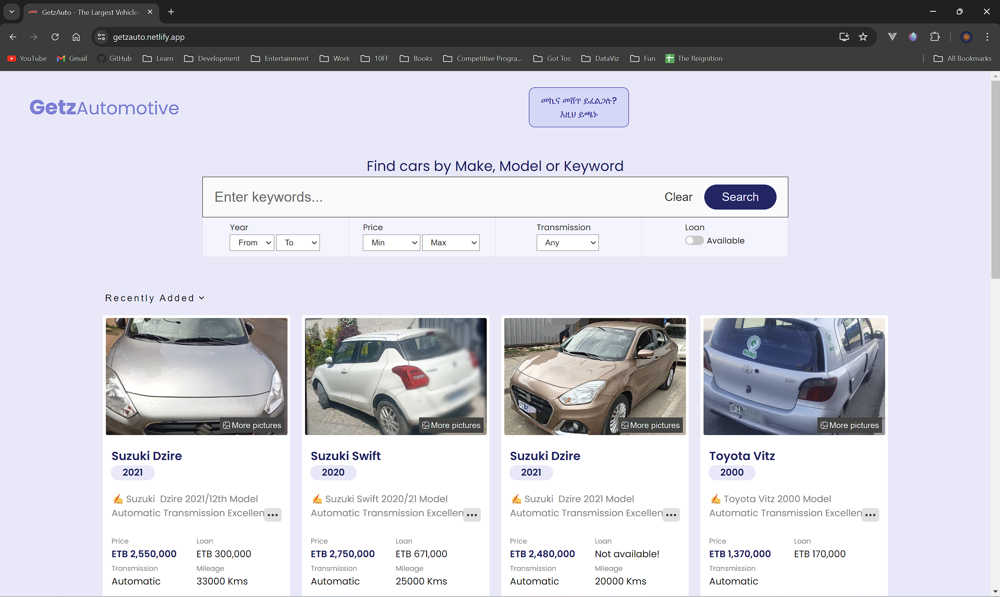Open the browser home icon
The width and height of the screenshot is (1000, 597).
(76, 37)
